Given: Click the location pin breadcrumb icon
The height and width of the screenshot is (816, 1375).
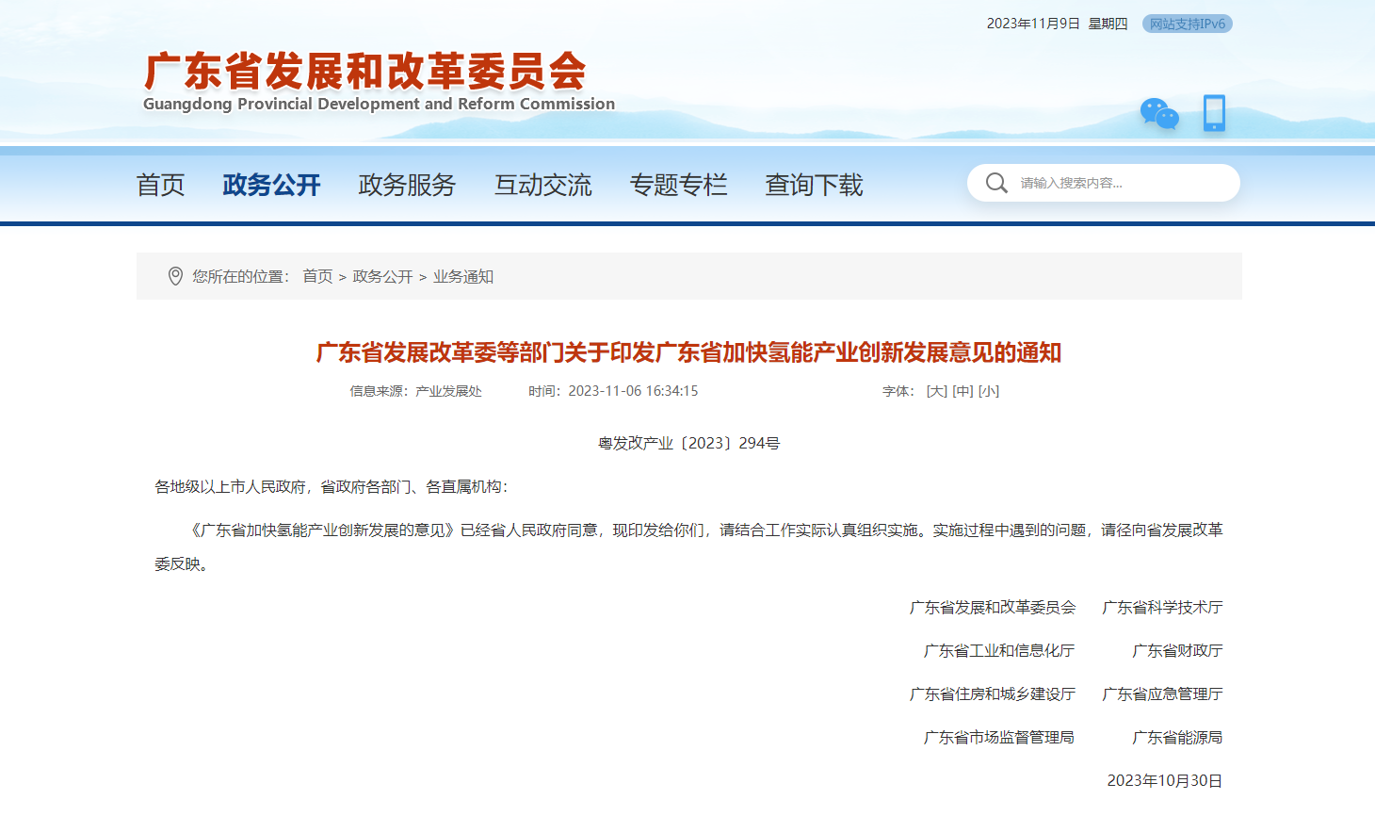Looking at the screenshot, I should click(175, 276).
